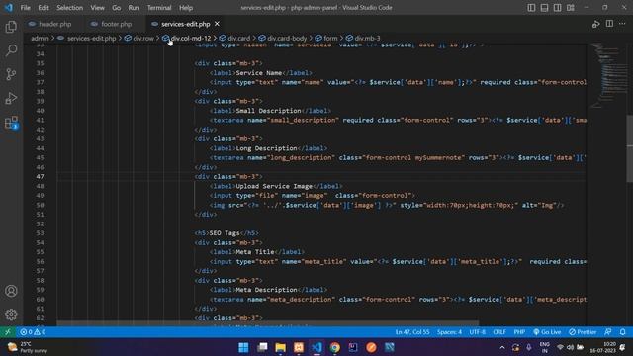This screenshot has width=633, height=356.
Task: Open the Task View taskbar icon
Action: (x=262, y=347)
